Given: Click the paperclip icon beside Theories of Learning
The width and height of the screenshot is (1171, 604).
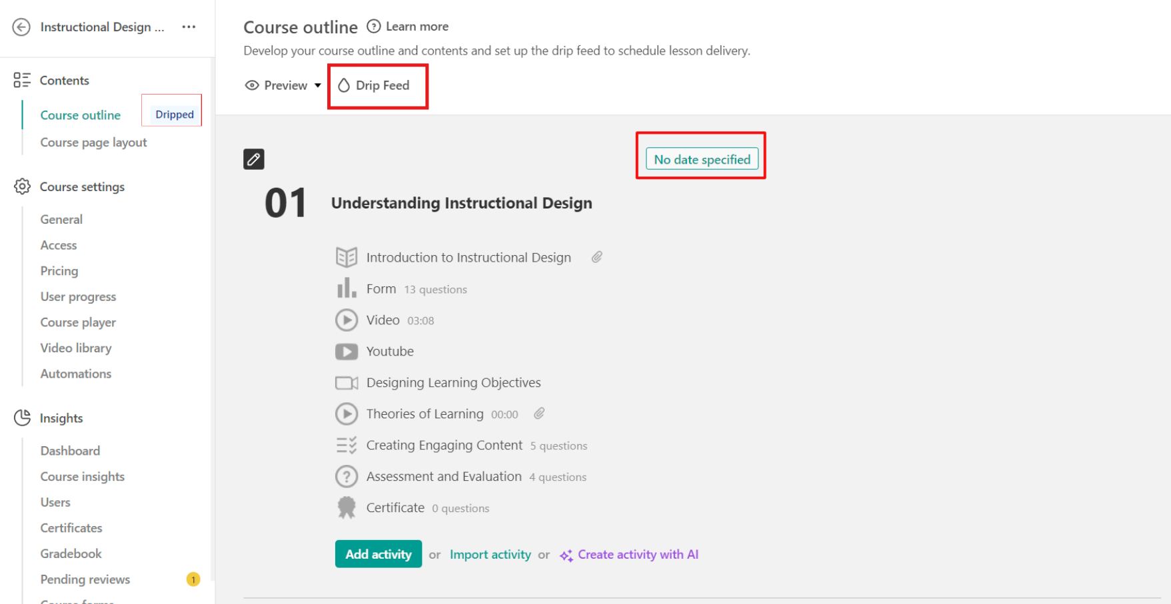Looking at the screenshot, I should (539, 414).
